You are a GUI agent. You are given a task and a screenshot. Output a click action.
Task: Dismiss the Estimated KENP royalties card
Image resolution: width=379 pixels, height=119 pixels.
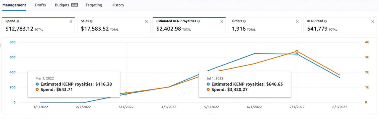[222, 22]
